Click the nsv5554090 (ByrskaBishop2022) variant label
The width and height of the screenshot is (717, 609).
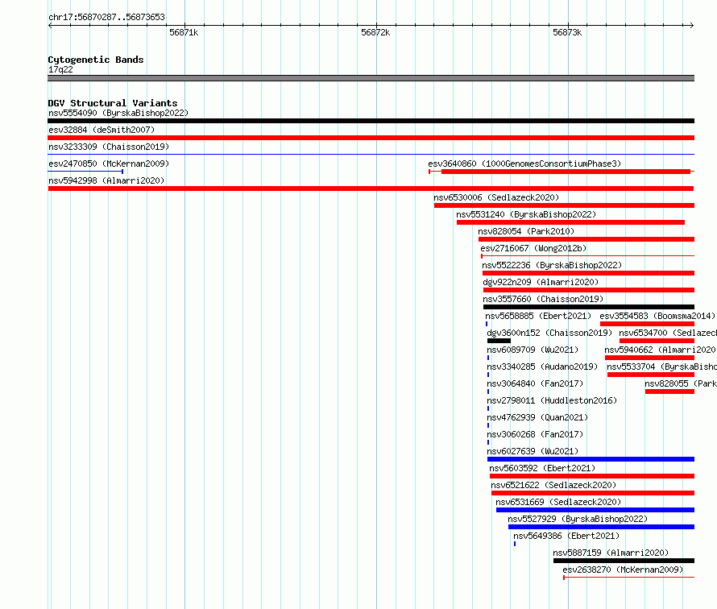(118, 113)
